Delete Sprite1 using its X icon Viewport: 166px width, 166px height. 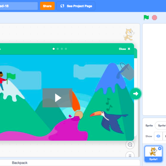click(x=160, y=148)
